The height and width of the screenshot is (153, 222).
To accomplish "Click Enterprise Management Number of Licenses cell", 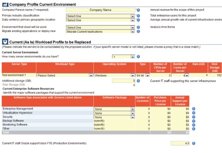I will point(143,109).
